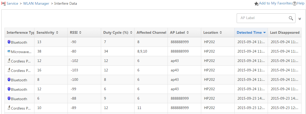Open the WLAN Manager breadcrumb

point(36,4)
